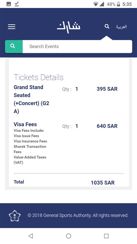Tap the download-complete status bar icon
Viewport: 137px width, 244px height.
pyautogui.click(x=17, y=4)
